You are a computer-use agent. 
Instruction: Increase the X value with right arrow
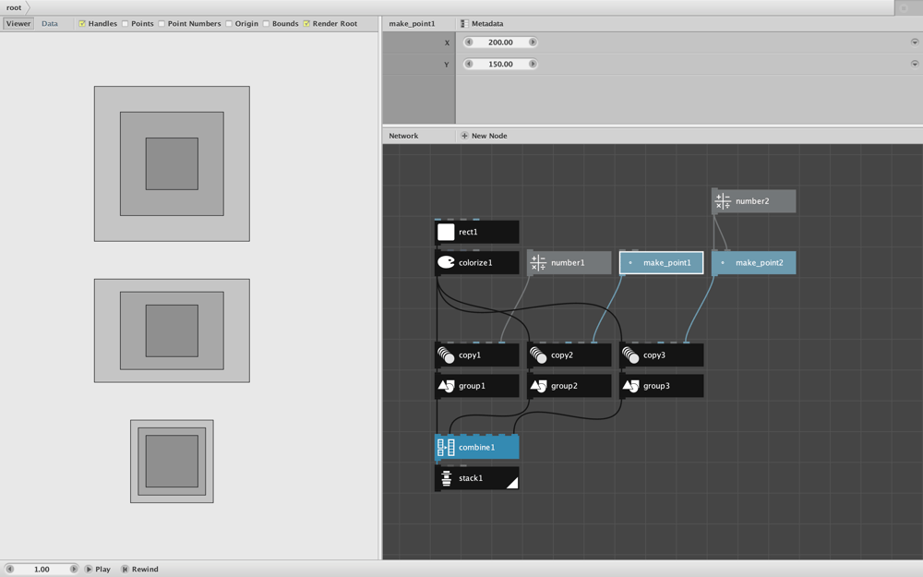(533, 42)
